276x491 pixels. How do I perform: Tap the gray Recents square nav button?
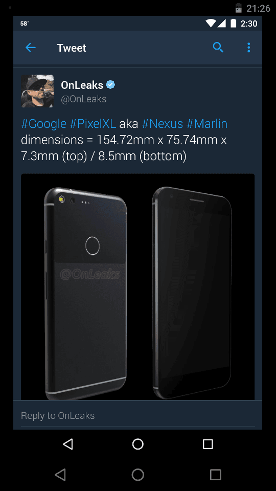point(215,475)
